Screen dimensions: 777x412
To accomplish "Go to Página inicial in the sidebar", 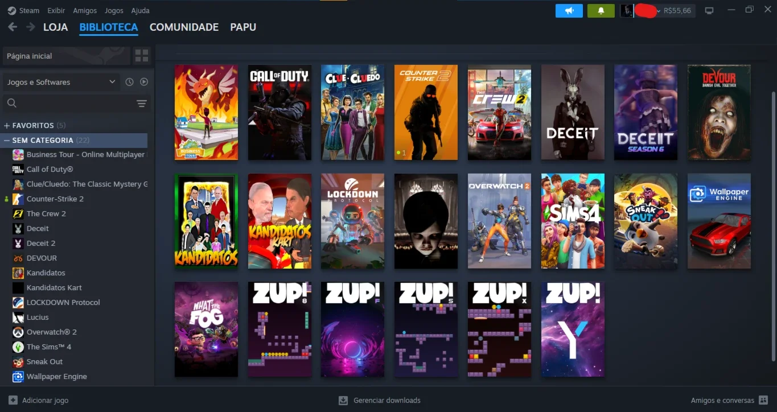I will click(67, 56).
